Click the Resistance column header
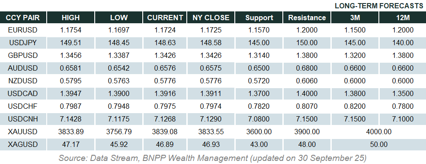This screenshot has width=426, height=164. click(307, 18)
